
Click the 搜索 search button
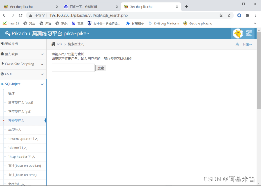pos(101,68)
